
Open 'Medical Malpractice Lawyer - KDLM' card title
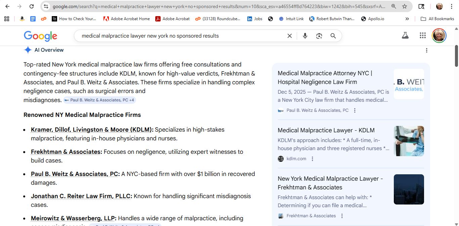[x=326, y=130]
